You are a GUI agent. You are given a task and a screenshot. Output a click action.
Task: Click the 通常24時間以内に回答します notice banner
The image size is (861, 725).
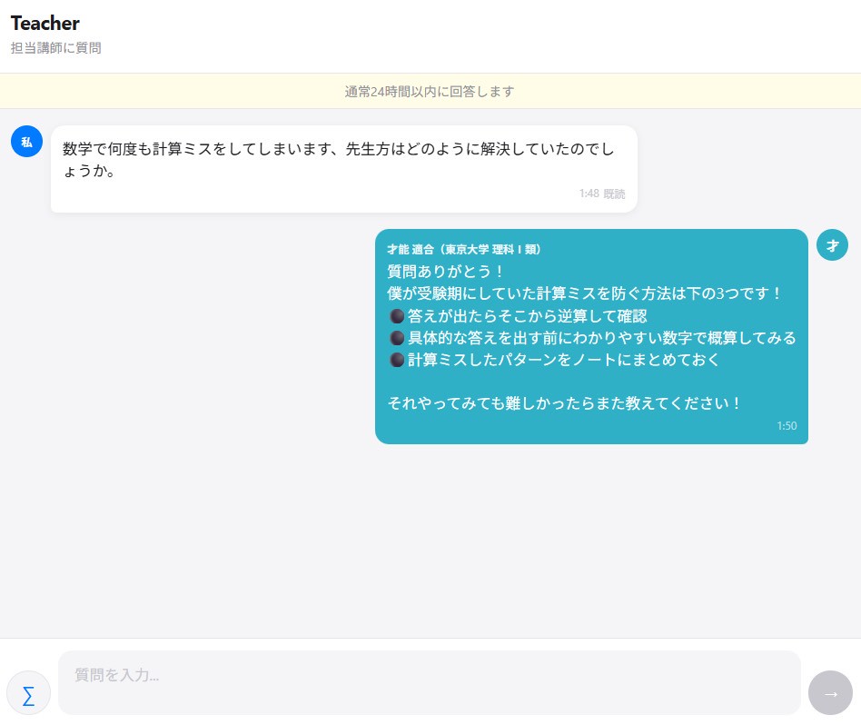(430, 91)
